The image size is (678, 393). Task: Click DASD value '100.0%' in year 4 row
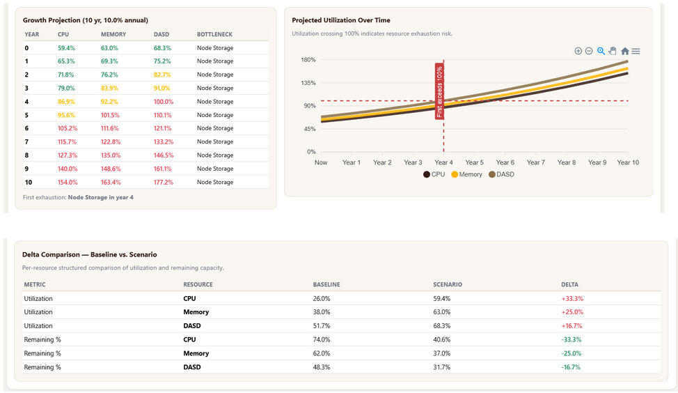pos(164,102)
